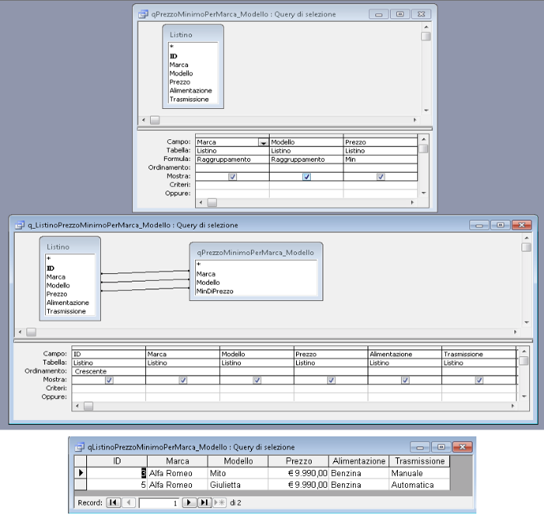Screen dimensions: 544x522
Task: Click the new record button in navigator
Action: coord(219,503)
